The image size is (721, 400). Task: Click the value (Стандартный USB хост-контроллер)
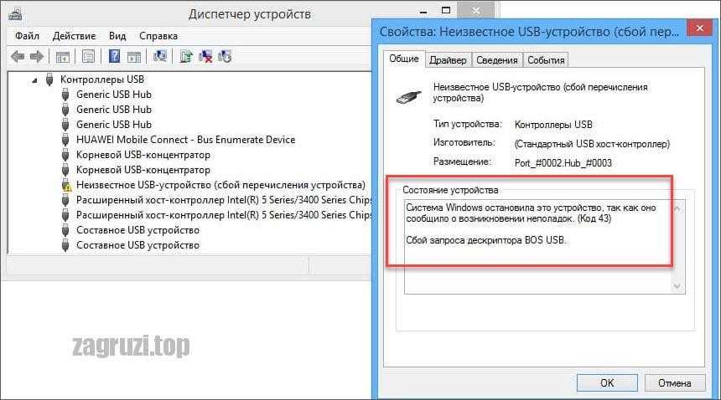point(592,144)
